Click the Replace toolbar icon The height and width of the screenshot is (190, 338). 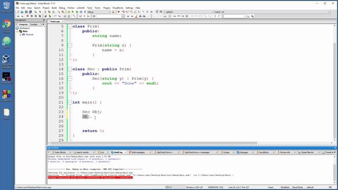pyautogui.click(x=63, y=12)
